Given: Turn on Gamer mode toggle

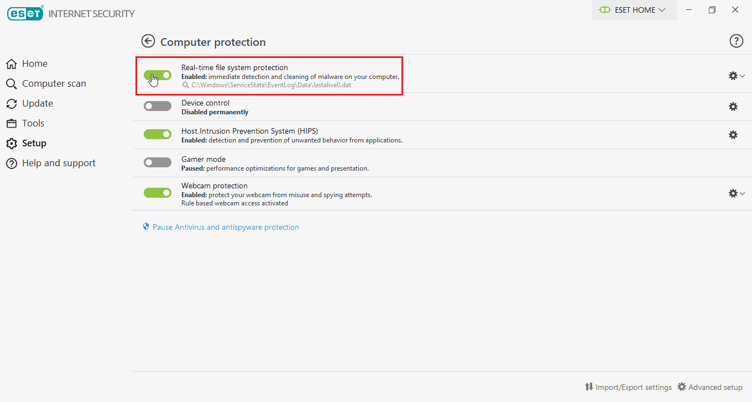Looking at the screenshot, I should pos(158,162).
